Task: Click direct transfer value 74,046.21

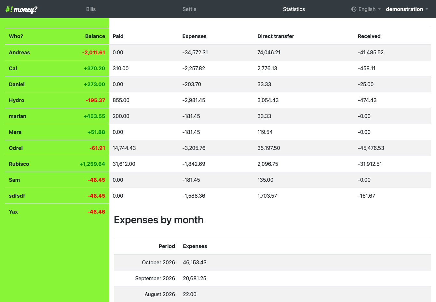Action: [x=269, y=52]
